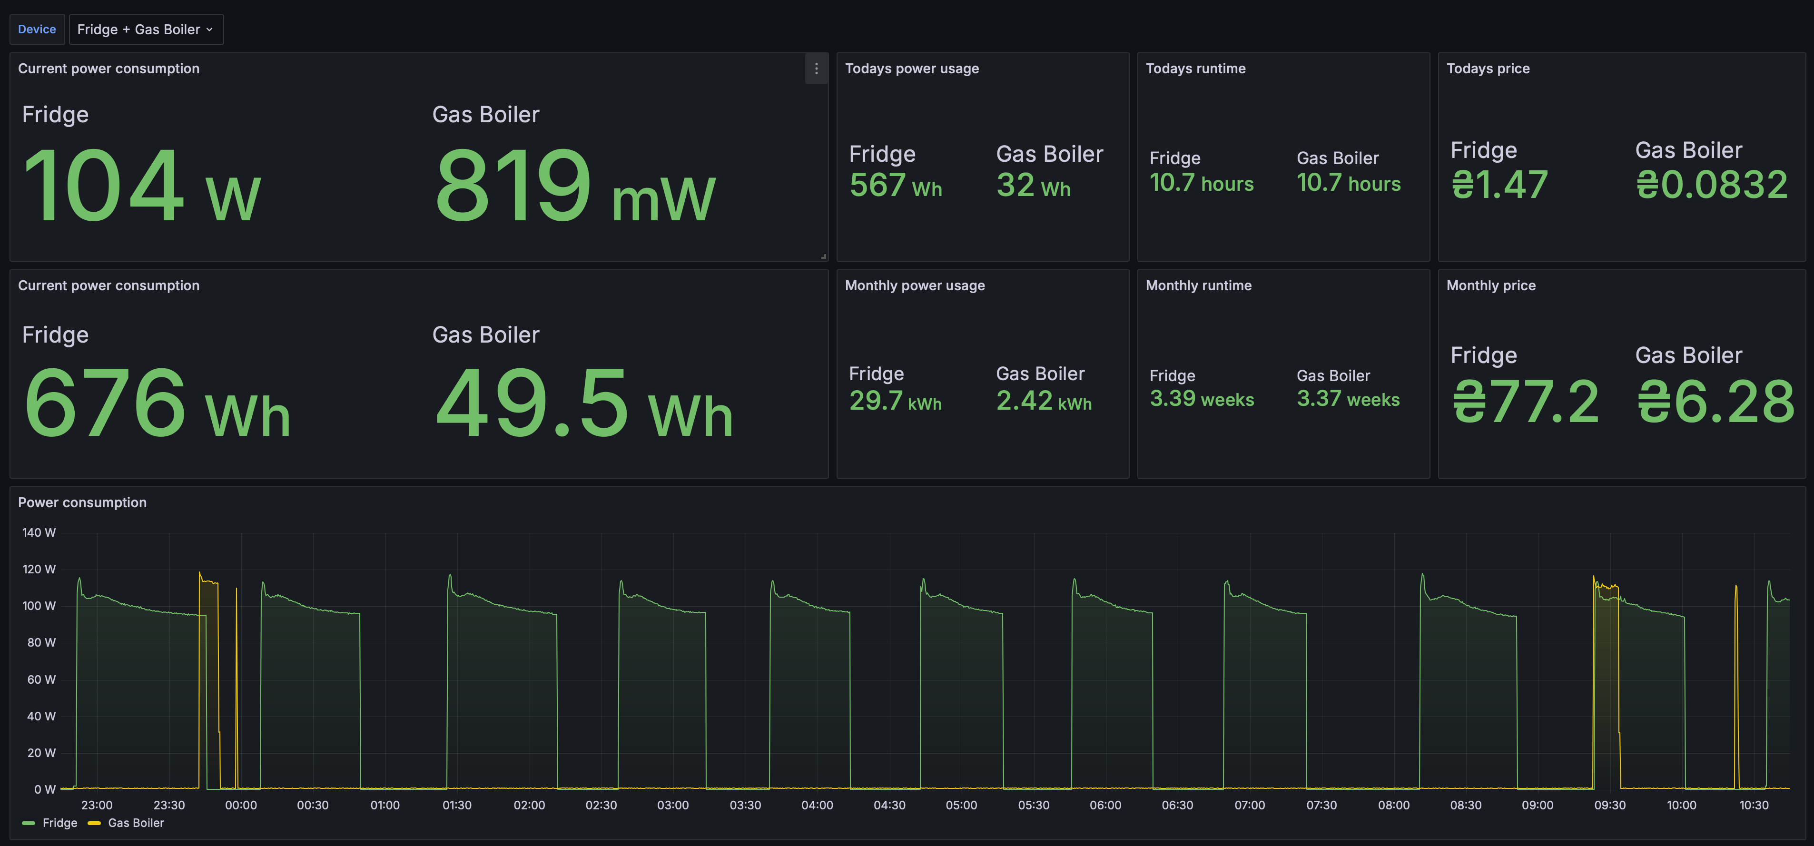This screenshot has height=846, width=1814.
Task: Click the Power consumption graph title
Action: pos(82,502)
